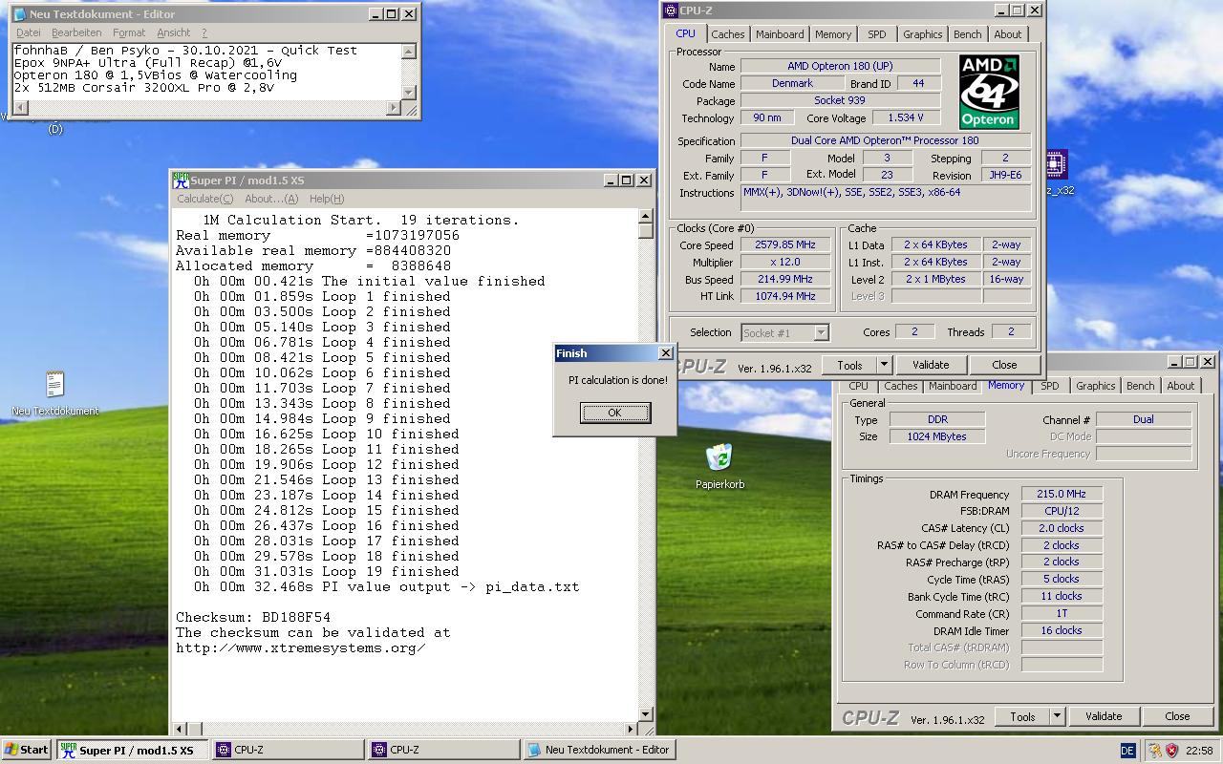Switch to SPD tab in top CPU-Z window
The height and width of the screenshot is (764, 1223).
tap(876, 33)
